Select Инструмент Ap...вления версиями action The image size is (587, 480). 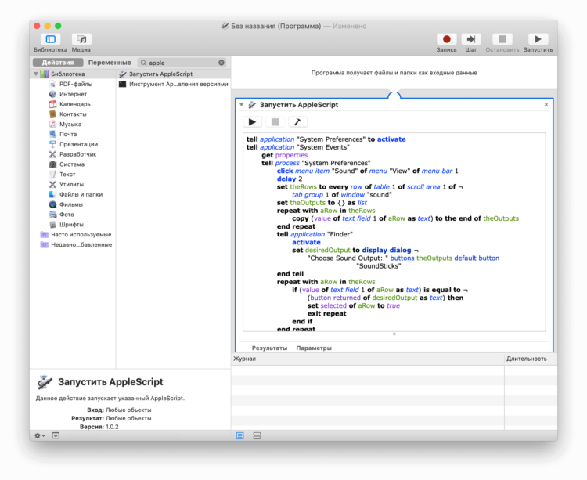coord(173,84)
